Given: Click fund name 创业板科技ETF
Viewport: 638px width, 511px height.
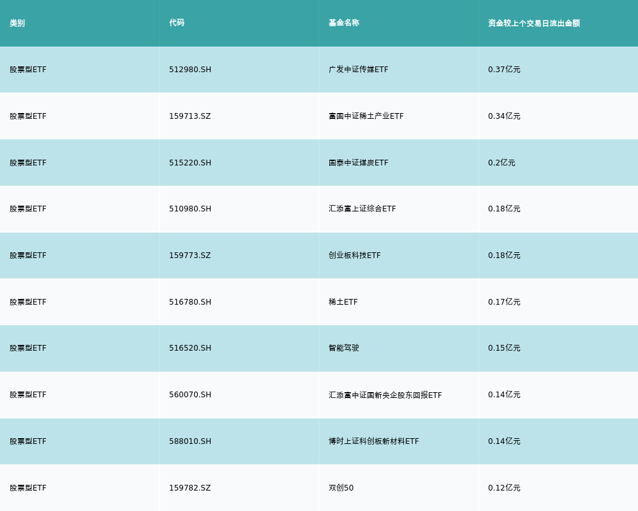Looking at the screenshot, I should point(354,256).
